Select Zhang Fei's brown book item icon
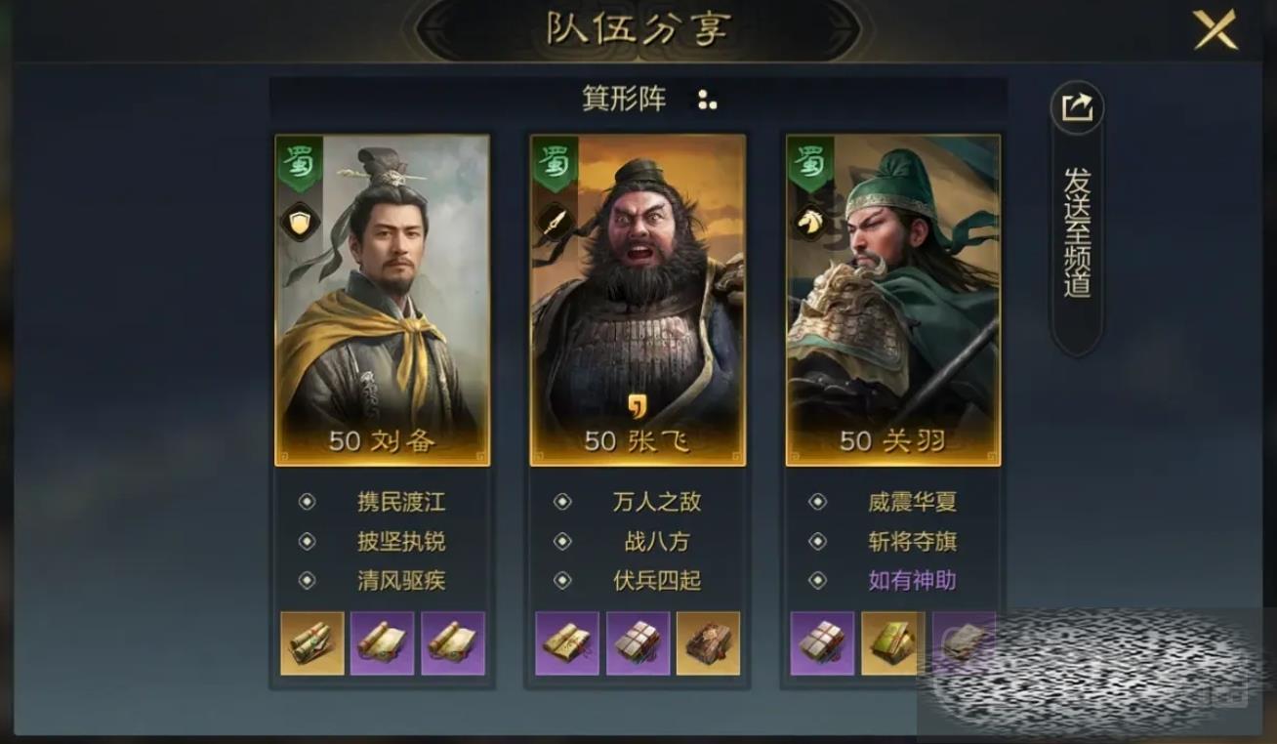 [x=709, y=643]
